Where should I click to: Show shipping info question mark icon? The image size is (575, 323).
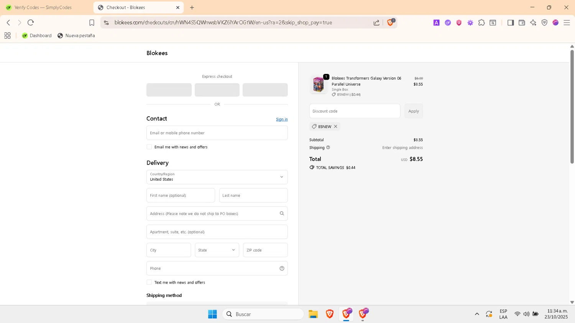pyautogui.click(x=328, y=147)
